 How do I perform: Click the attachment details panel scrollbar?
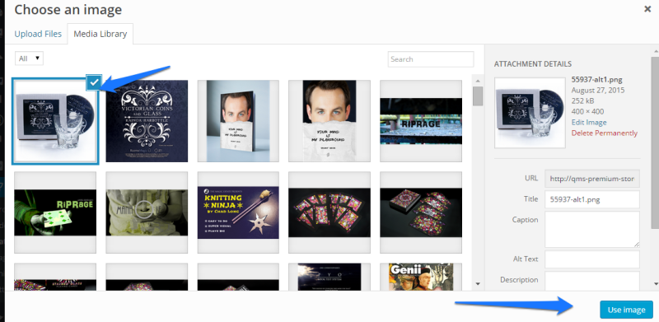pos(654,143)
